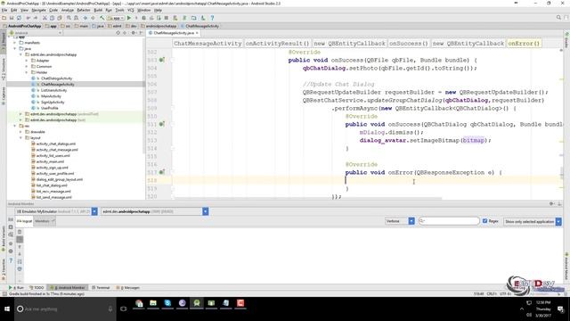This screenshot has height=321, width=570.
Task: Click Android Monitor panel gear icon
Action: [x=552, y=204]
